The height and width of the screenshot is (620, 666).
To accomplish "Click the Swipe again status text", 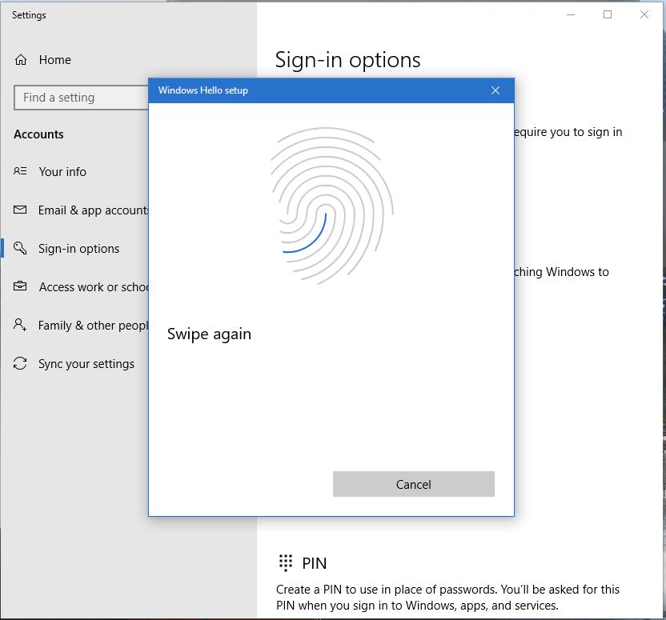I will click(x=209, y=334).
